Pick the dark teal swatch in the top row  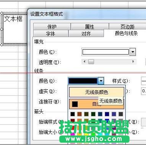tap(100, 114)
